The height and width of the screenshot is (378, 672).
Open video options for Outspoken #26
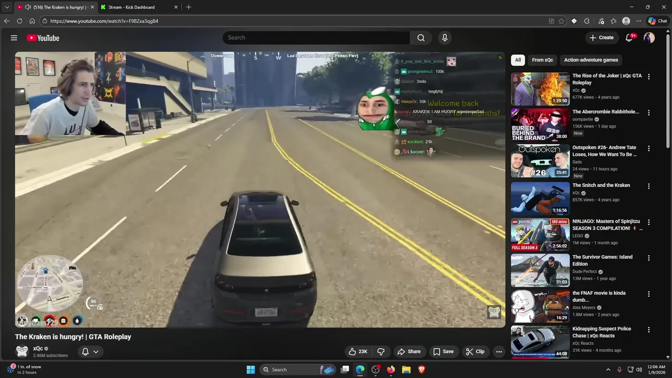(649, 149)
